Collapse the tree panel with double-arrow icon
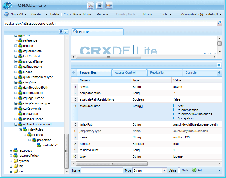This screenshot has width=226, height=178. click(x=66, y=31)
